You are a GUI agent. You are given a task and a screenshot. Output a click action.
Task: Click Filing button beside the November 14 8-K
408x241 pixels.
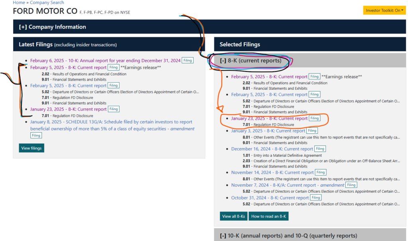321,172
